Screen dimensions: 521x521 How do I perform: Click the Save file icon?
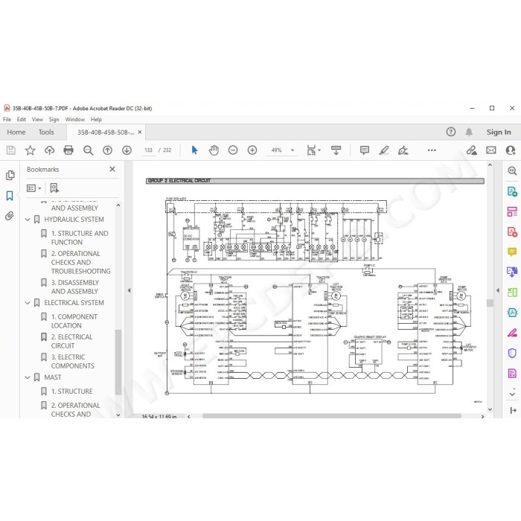point(10,150)
